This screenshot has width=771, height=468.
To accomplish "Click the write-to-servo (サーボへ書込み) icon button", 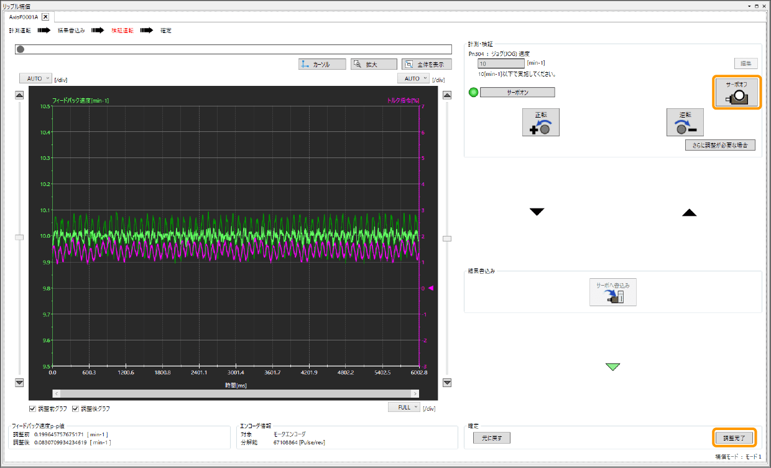I will [x=612, y=292].
